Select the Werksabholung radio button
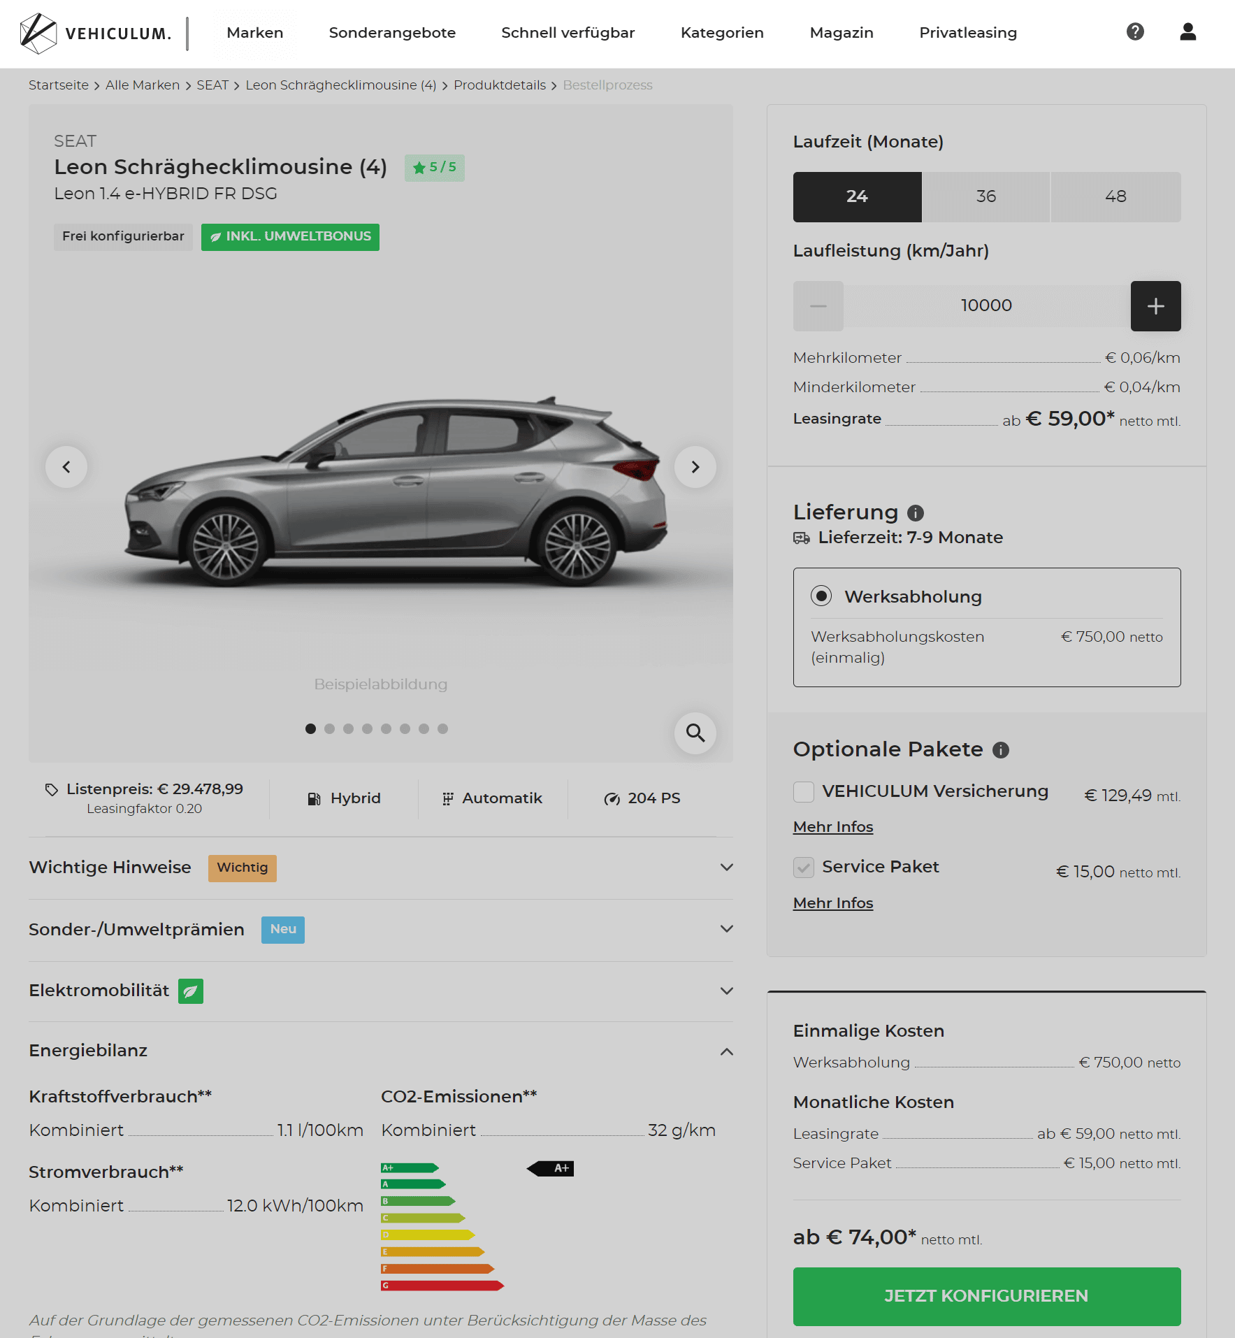The width and height of the screenshot is (1235, 1338). pyautogui.click(x=821, y=596)
